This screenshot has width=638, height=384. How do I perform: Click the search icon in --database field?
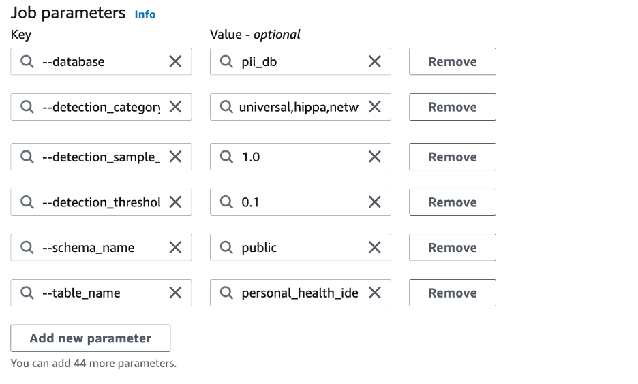pyautogui.click(x=27, y=62)
